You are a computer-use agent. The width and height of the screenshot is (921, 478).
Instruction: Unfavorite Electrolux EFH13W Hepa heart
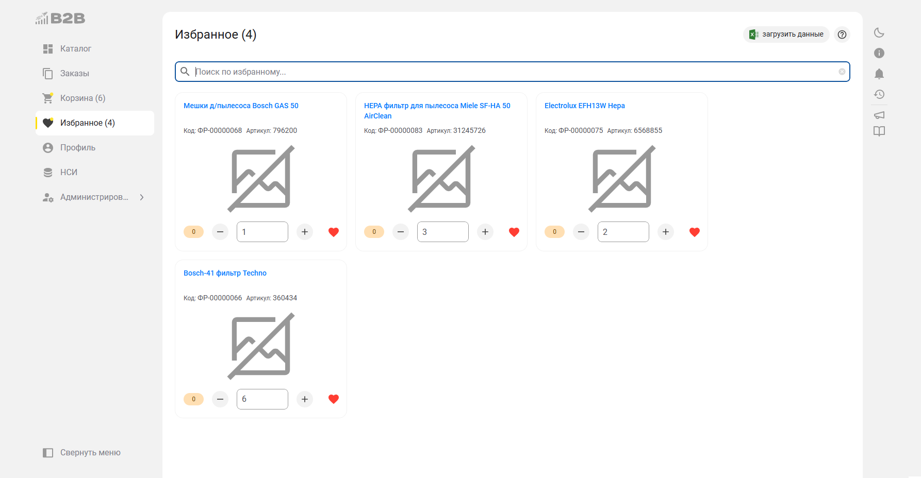(695, 232)
